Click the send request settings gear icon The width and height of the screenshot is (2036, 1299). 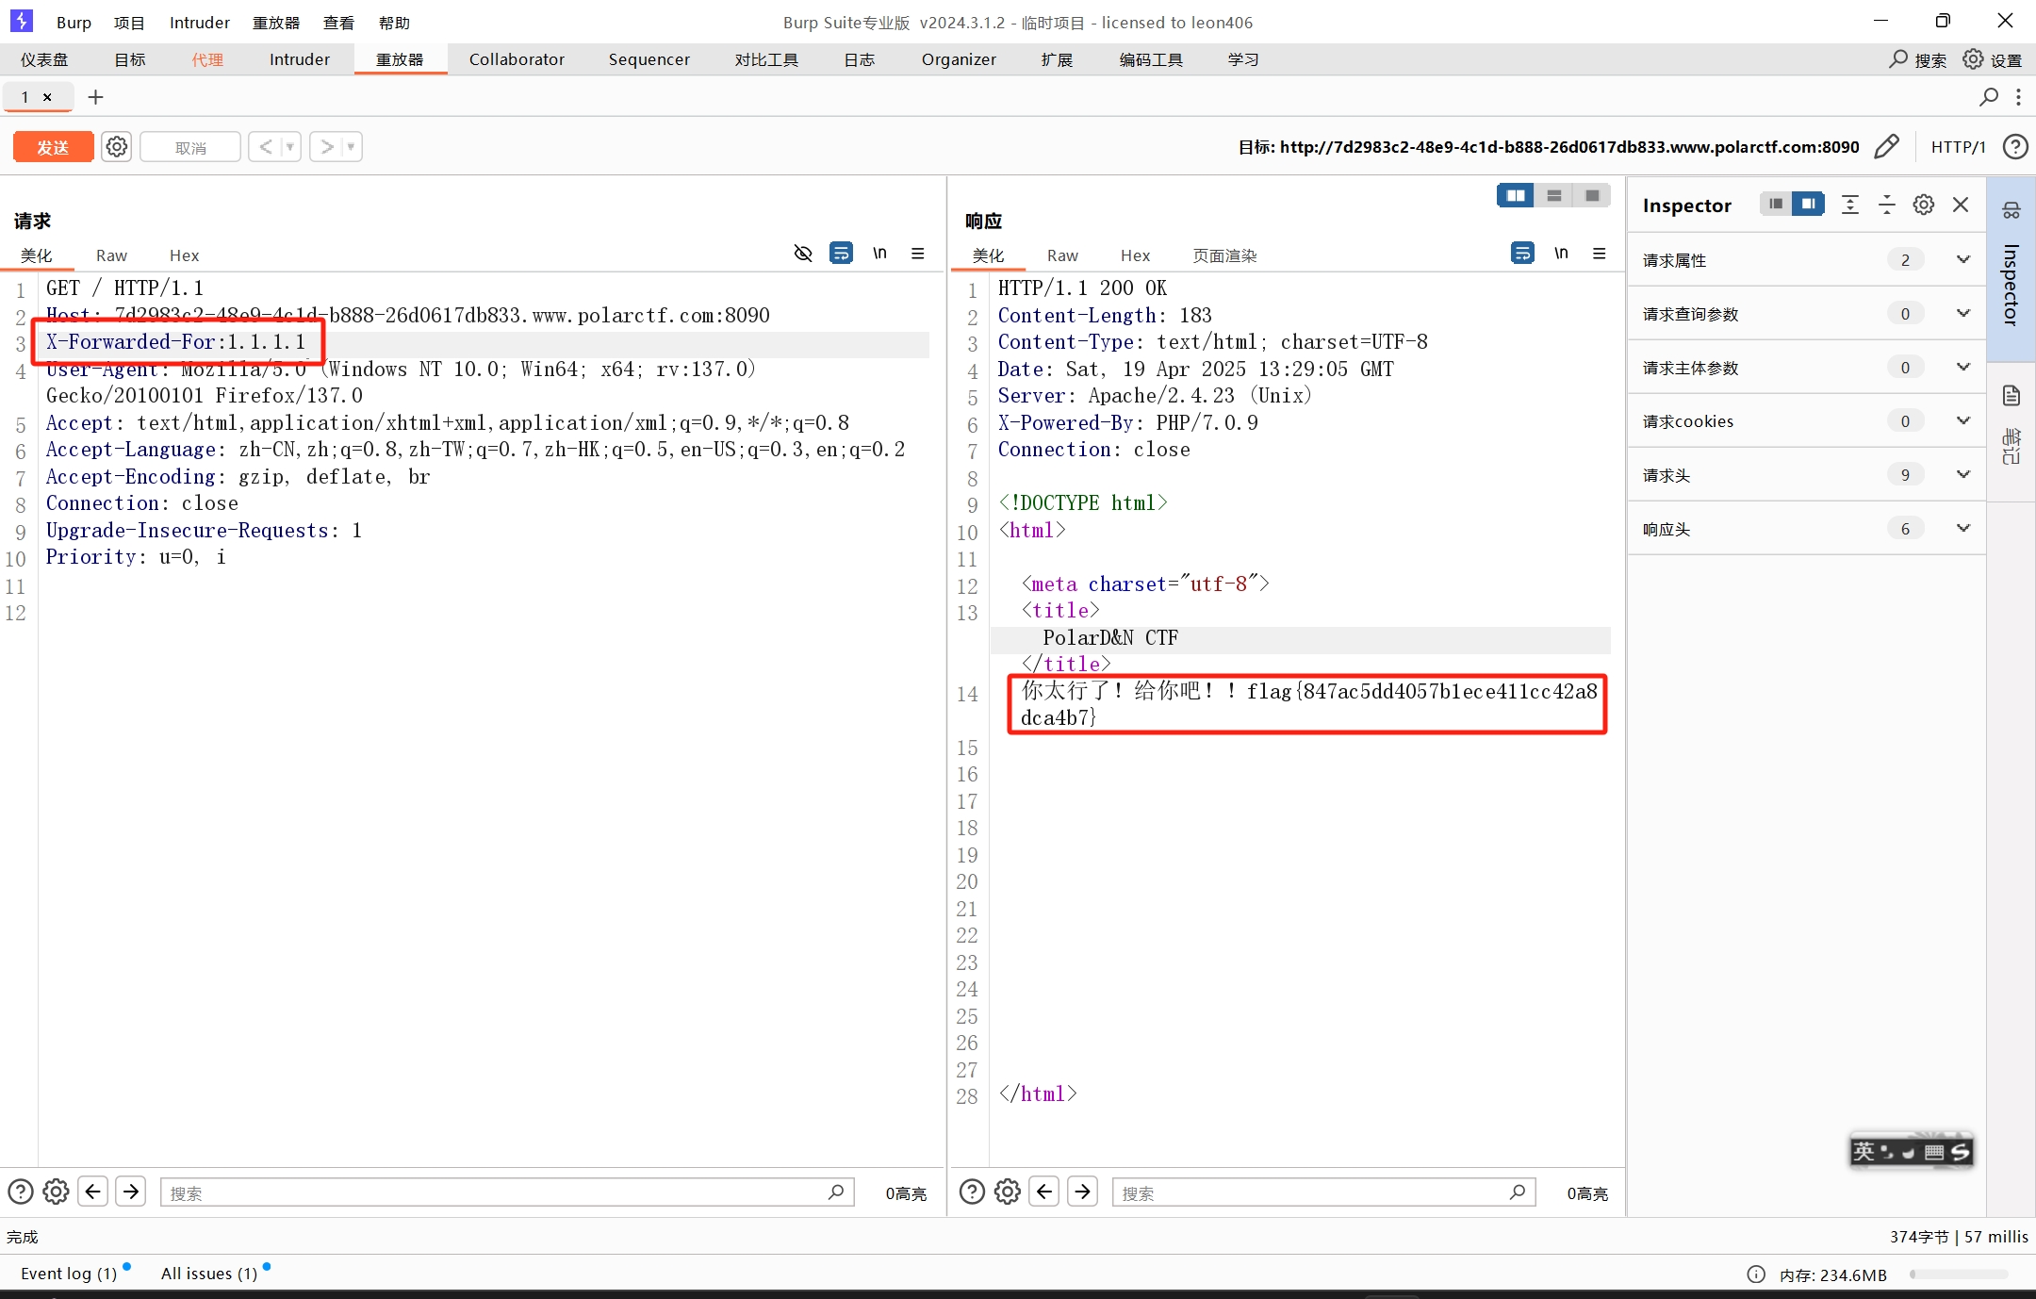[x=117, y=147]
